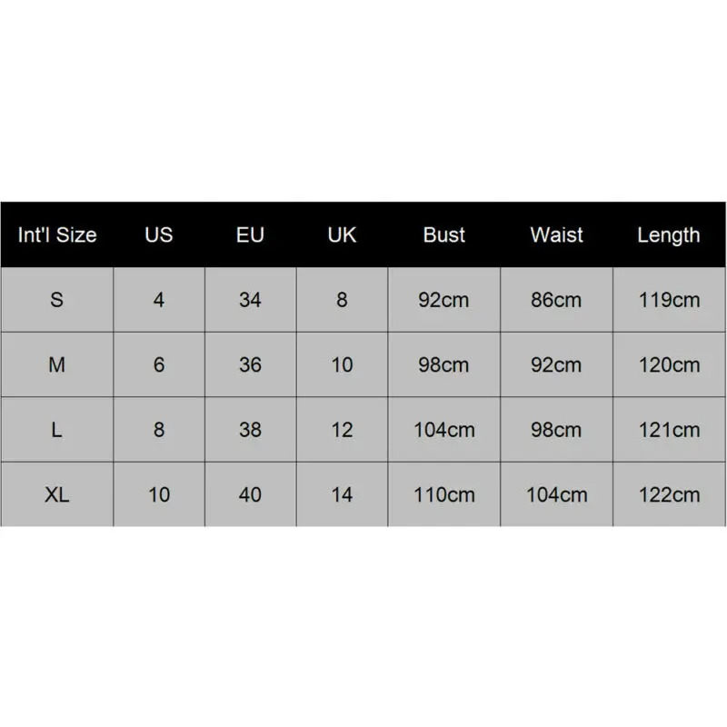Viewport: 727px width, 727px height.
Task: Click the Bust column header
Action: click(x=444, y=234)
